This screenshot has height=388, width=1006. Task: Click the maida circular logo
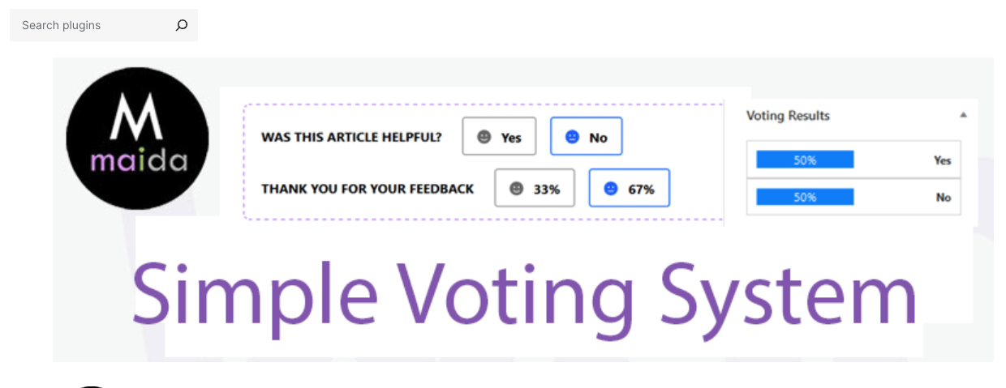pos(137,138)
